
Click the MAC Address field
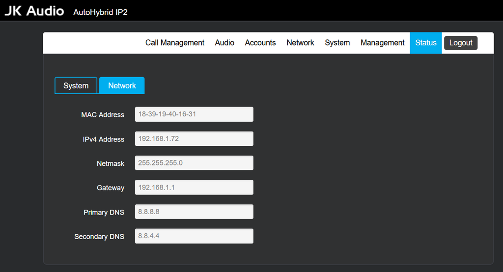coord(194,114)
